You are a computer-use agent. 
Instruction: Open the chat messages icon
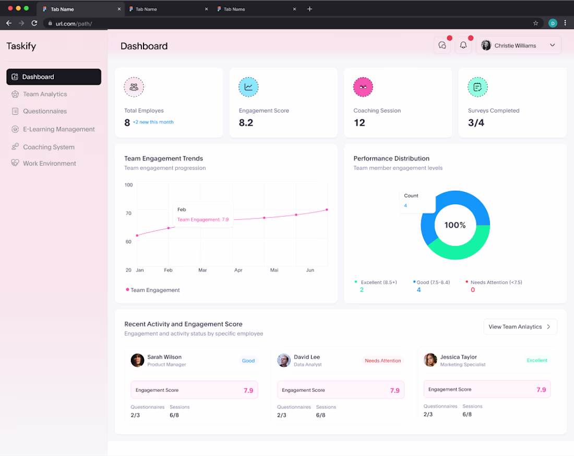click(x=442, y=45)
